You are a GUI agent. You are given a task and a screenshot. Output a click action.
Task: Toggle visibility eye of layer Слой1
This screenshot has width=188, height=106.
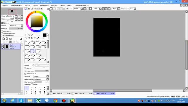coord(3,45)
